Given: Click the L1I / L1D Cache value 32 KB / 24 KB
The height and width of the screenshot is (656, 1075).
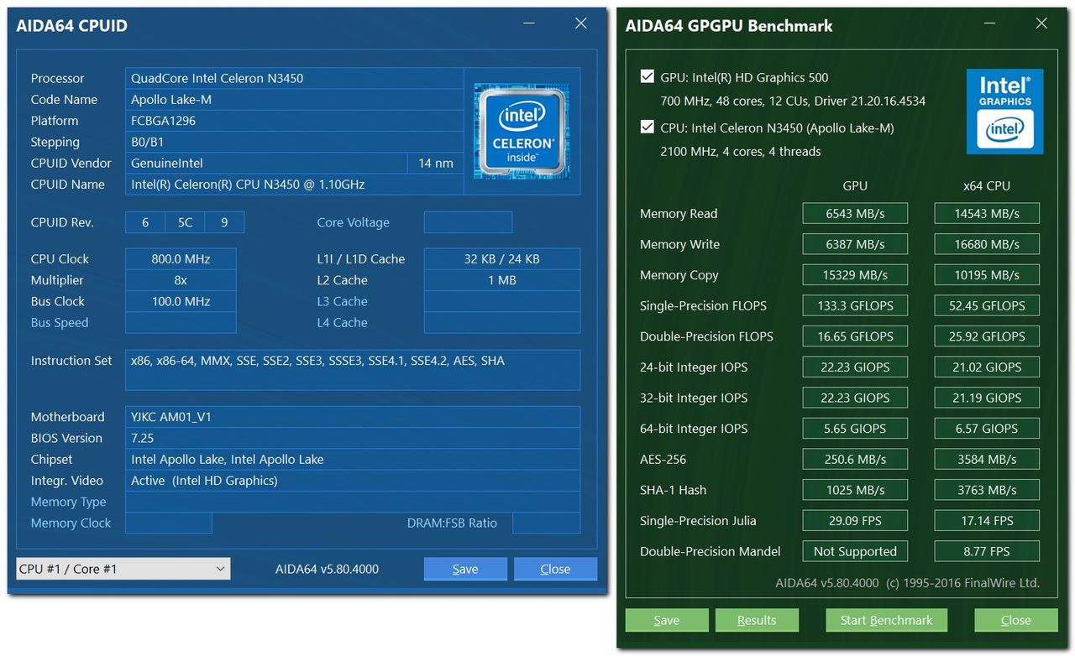Looking at the screenshot, I should [x=502, y=259].
